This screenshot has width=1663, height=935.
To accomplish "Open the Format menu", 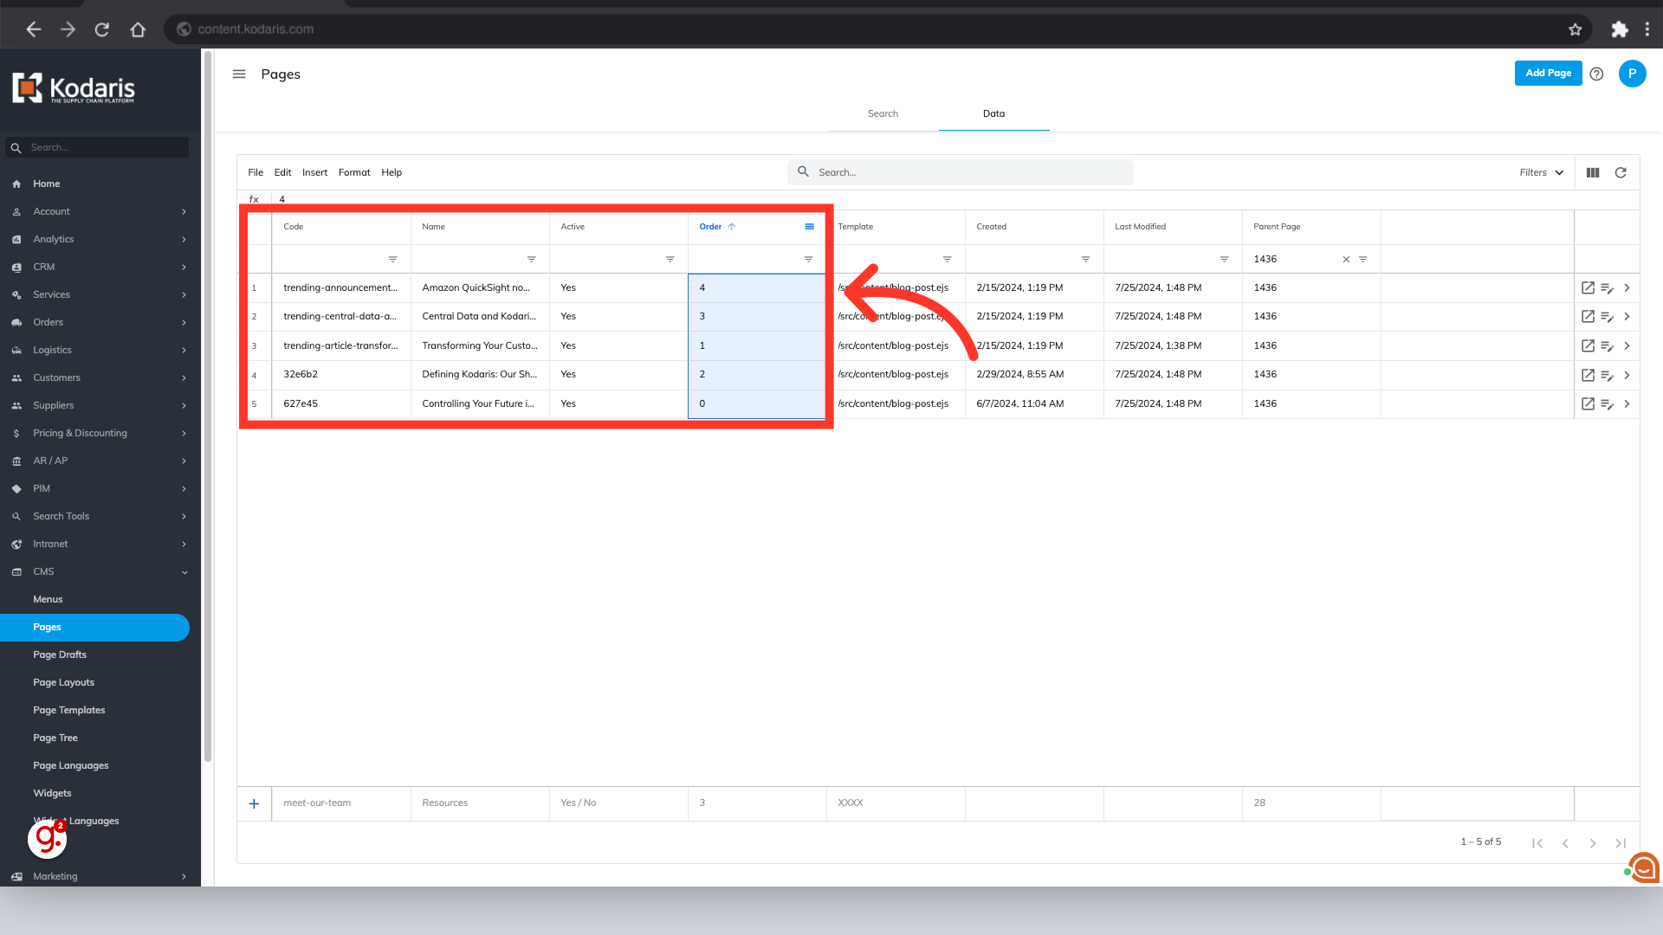I will click(353, 173).
